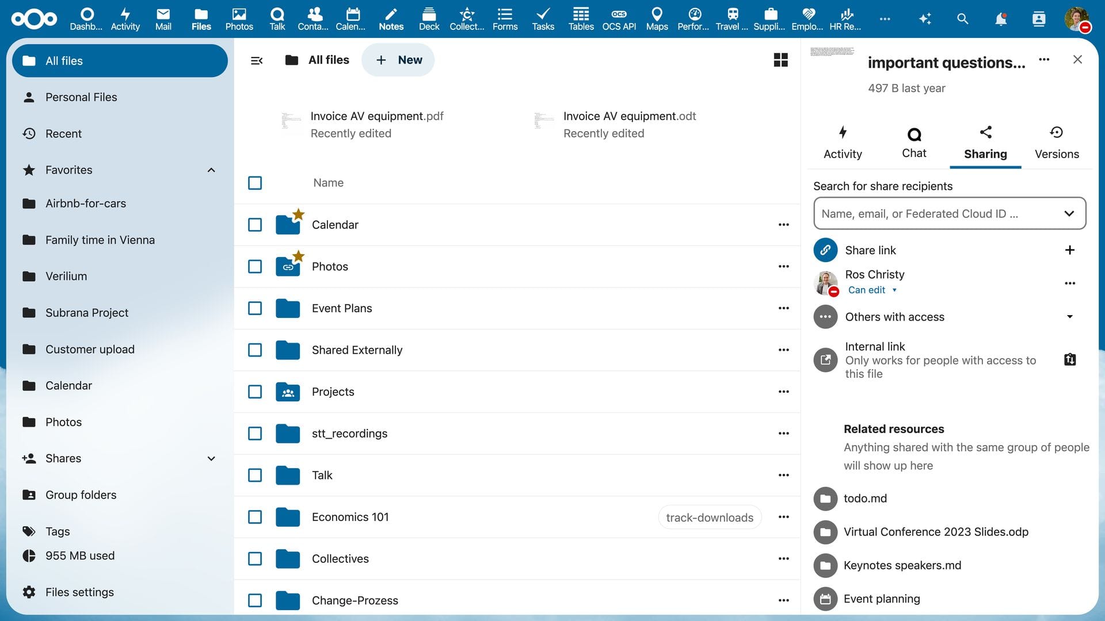
Task: Copy the internal link for the shared file
Action: point(1070,359)
